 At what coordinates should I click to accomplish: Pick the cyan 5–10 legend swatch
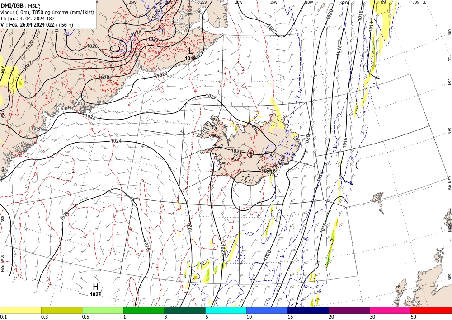click(226, 310)
